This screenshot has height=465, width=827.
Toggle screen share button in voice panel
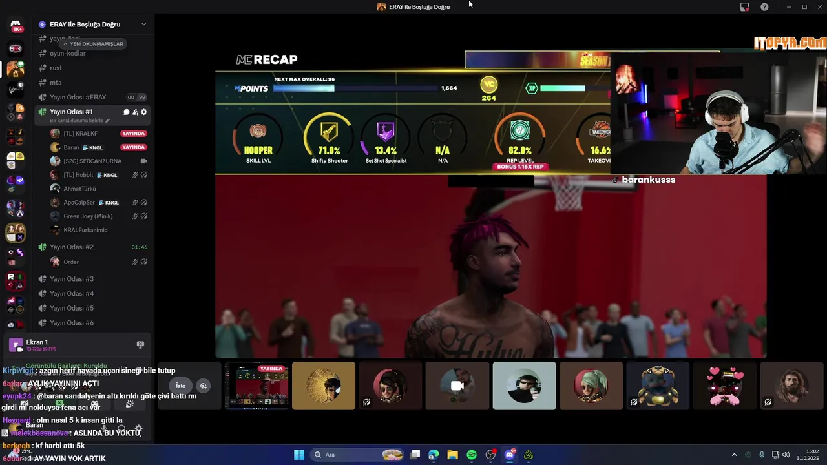[59, 404]
